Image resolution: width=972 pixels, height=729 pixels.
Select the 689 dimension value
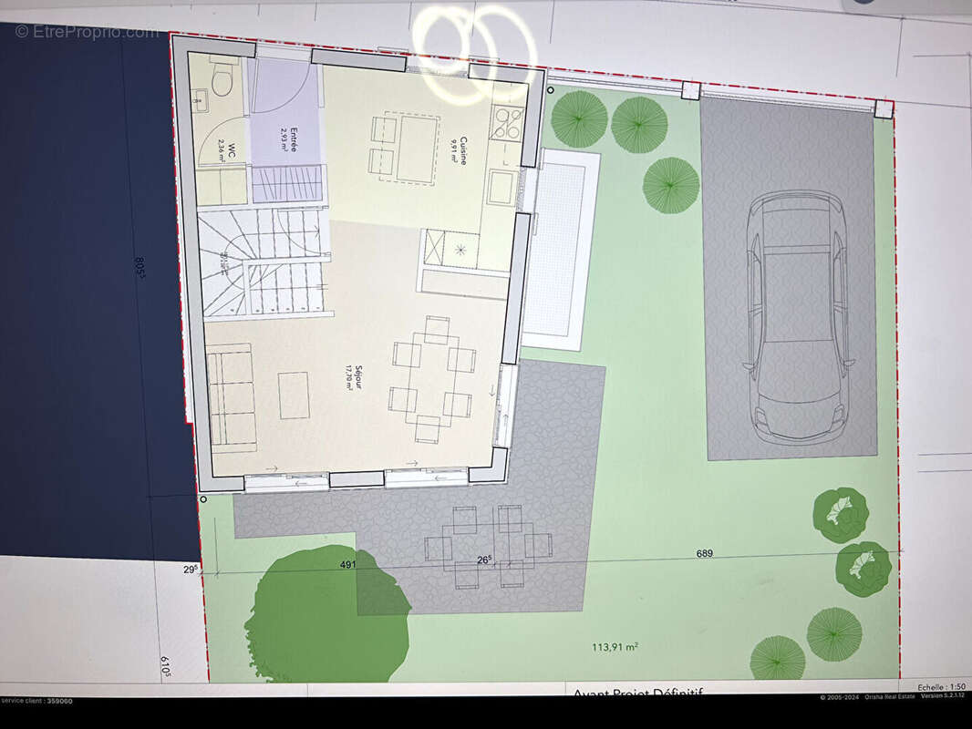click(704, 553)
